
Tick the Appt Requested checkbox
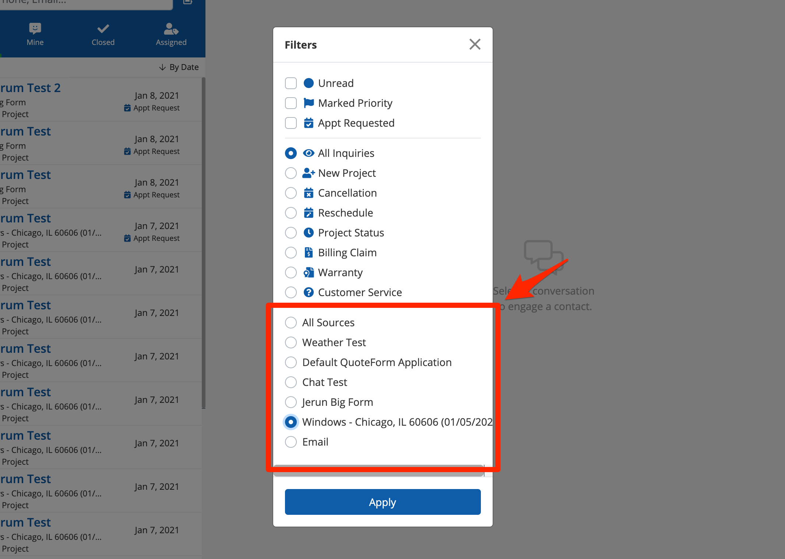coord(291,123)
